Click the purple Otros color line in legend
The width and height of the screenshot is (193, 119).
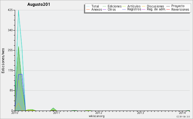(x=104, y=9)
